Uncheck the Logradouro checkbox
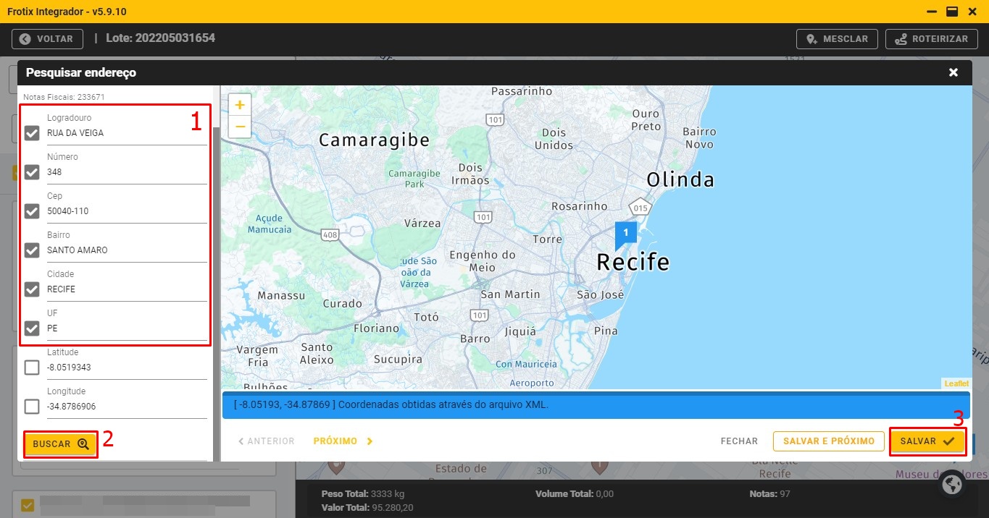Image resolution: width=989 pixels, height=518 pixels. pyautogui.click(x=32, y=133)
